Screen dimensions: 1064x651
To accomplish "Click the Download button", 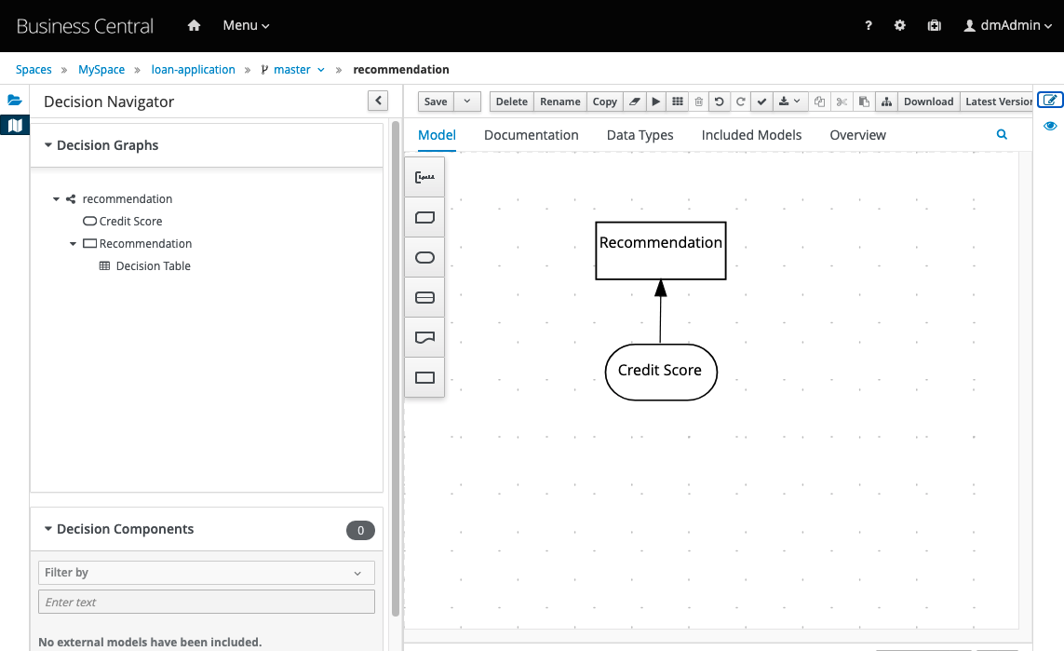I will 928,102.
